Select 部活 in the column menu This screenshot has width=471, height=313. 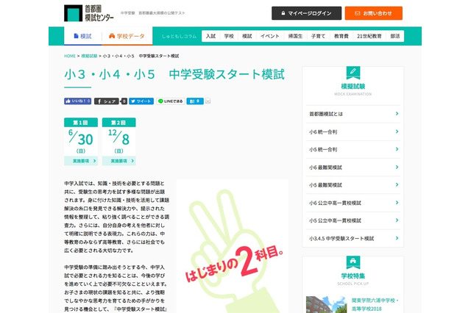coord(395,36)
